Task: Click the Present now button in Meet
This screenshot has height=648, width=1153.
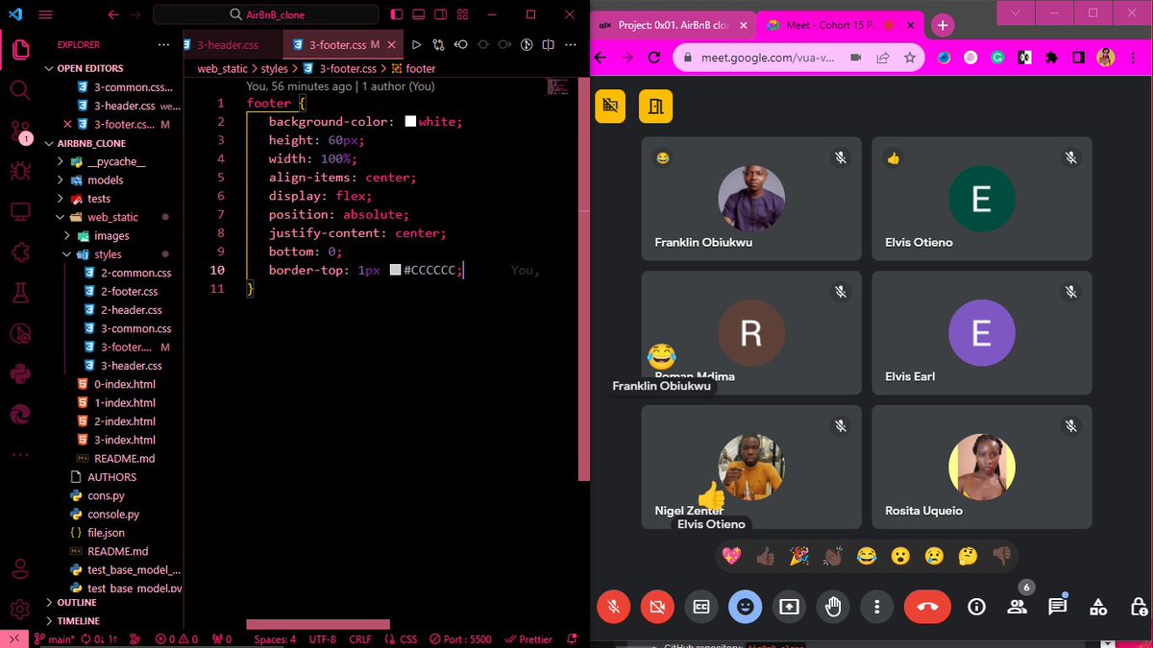Action: pyautogui.click(x=789, y=607)
